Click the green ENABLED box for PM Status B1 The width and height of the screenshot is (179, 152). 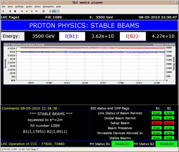click(x=122, y=144)
